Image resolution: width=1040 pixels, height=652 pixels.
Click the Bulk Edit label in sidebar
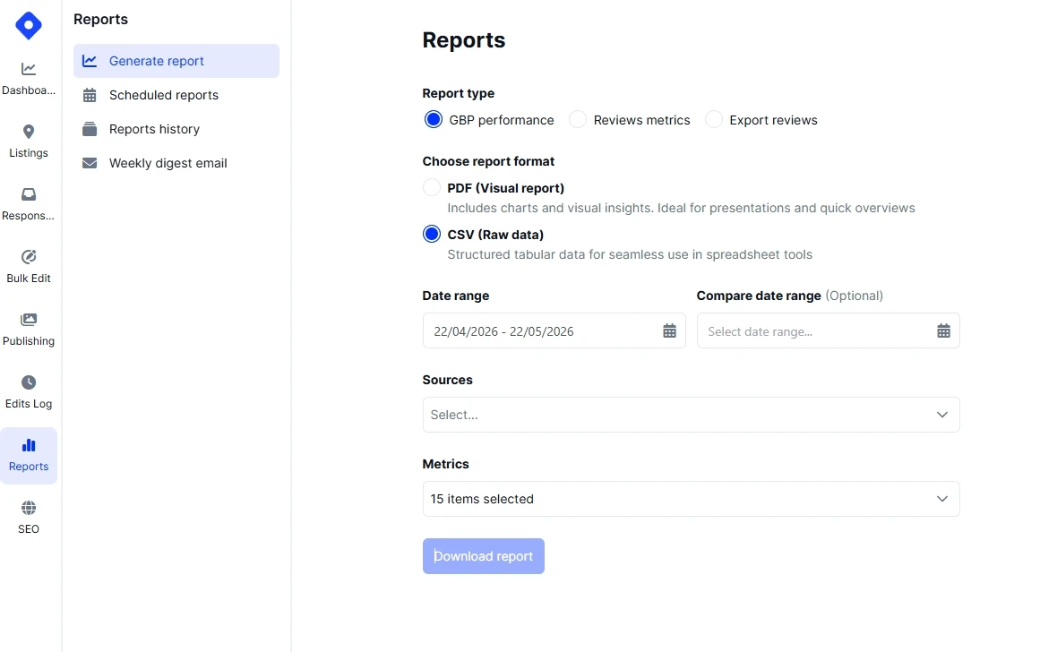[29, 279]
